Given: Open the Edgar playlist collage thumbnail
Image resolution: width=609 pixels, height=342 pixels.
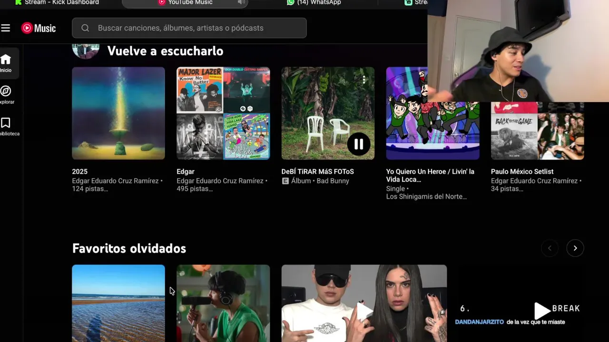Looking at the screenshot, I should coord(223,113).
